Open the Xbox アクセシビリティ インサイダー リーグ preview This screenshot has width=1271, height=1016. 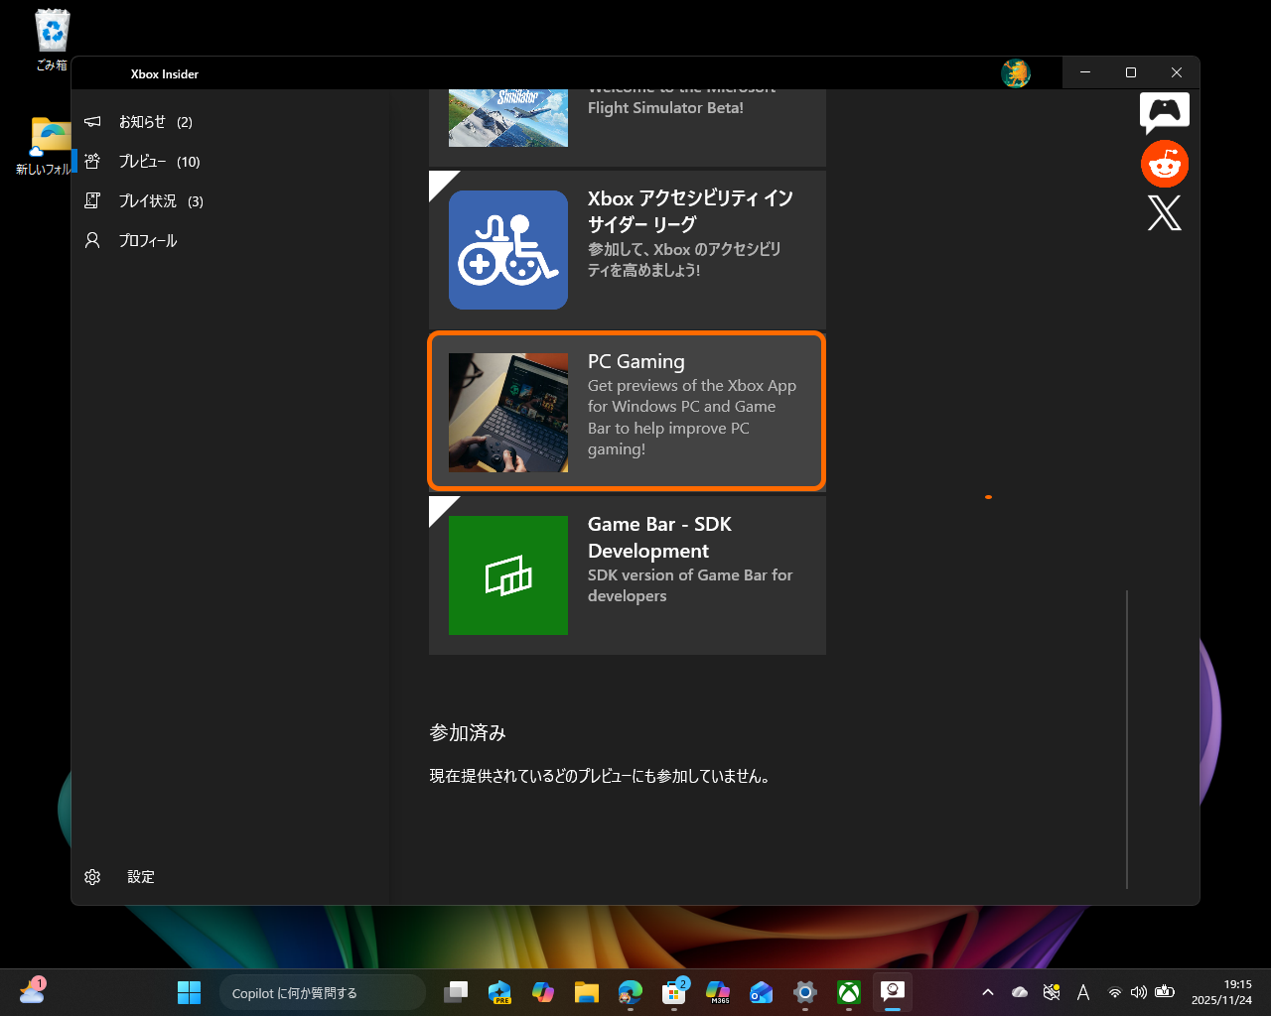point(627,248)
